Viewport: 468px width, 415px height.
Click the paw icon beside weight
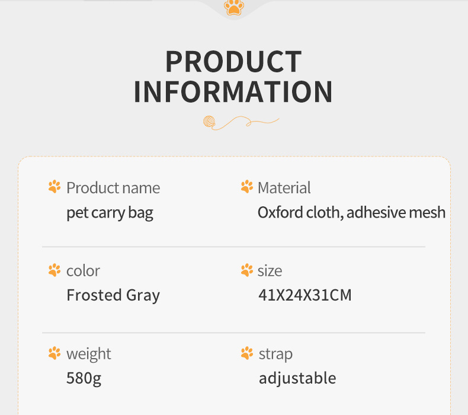pyautogui.click(x=55, y=354)
